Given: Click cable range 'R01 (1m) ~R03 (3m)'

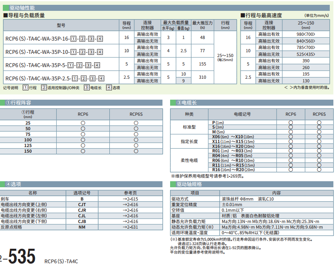Looking at the screenshot, I should click(x=232, y=151).
